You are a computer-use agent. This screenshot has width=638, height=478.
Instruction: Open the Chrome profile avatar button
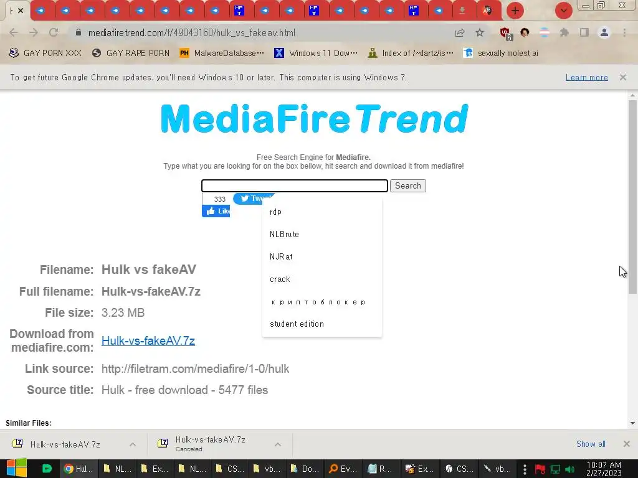(604, 32)
